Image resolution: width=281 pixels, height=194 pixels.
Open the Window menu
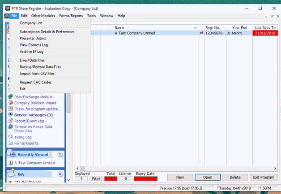point(106,16)
